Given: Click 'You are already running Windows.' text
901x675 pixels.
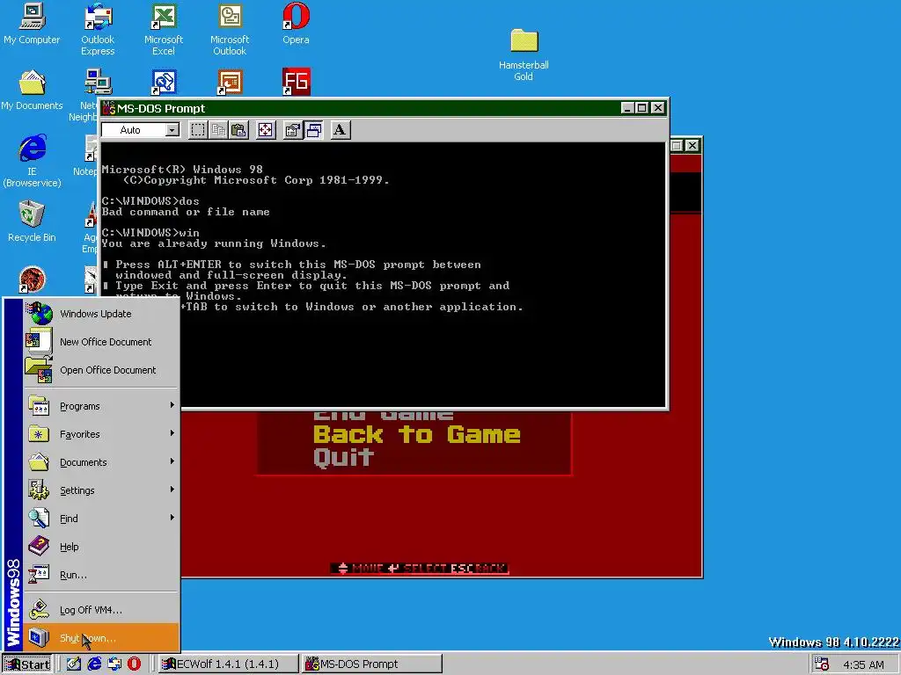Looking at the screenshot, I should coord(214,243).
